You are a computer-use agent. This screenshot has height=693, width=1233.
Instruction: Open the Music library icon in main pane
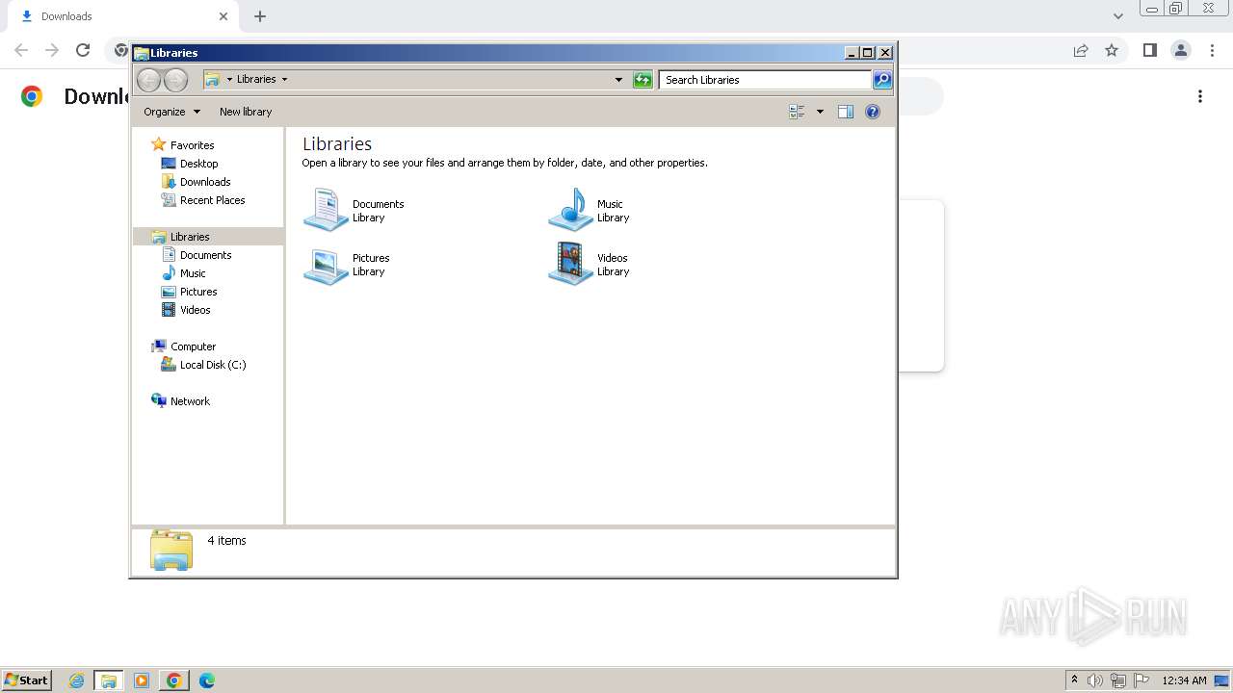tap(570, 210)
